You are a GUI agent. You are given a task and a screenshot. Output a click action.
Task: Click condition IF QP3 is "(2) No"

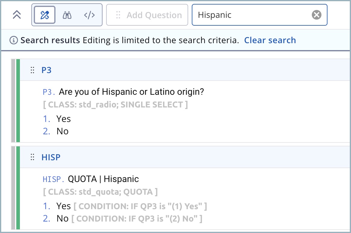[x=137, y=219]
